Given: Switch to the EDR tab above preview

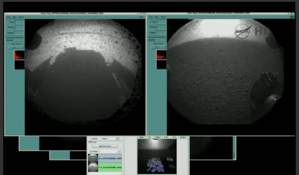Looking at the screenshot, I should pyautogui.click(x=142, y=137).
